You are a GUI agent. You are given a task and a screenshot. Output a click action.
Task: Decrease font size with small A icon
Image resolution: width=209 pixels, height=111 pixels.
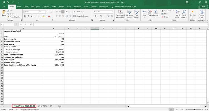point(51,12)
